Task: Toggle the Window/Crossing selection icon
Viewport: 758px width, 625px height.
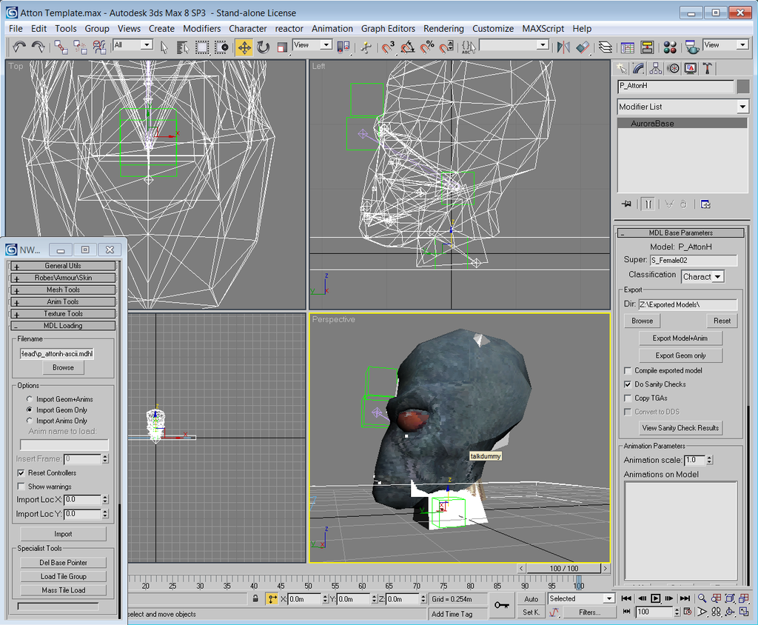Action: click(x=221, y=47)
